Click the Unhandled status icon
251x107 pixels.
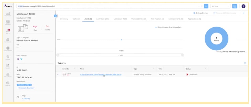187,74
